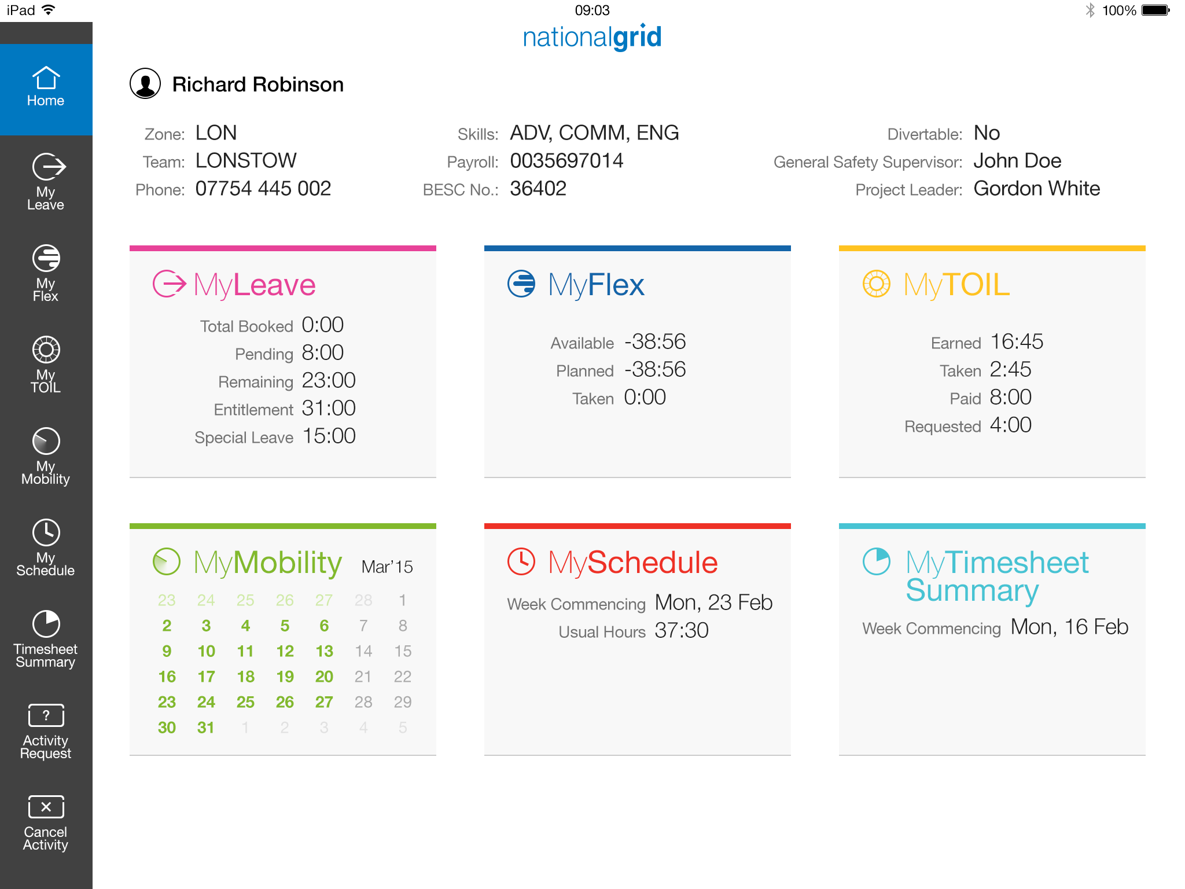This screenshot has height=889, width=1185.
Task: Select My Schedule sidebar icon
Action: [x=46, y=547]
